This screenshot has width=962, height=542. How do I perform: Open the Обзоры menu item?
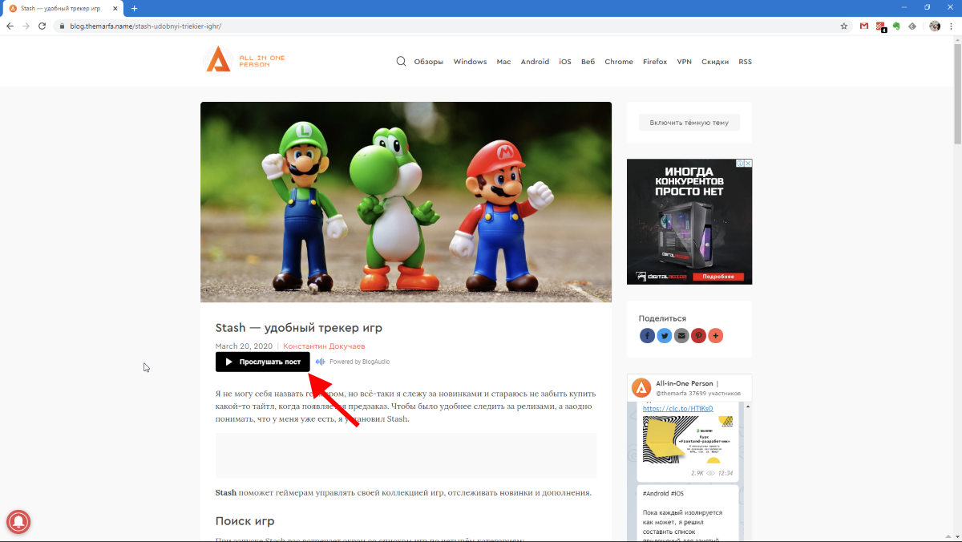pos(428,62)
